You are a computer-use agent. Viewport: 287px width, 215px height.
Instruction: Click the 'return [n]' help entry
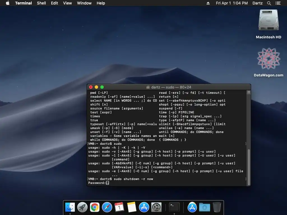pyautogui.click(x=168, y=97)
